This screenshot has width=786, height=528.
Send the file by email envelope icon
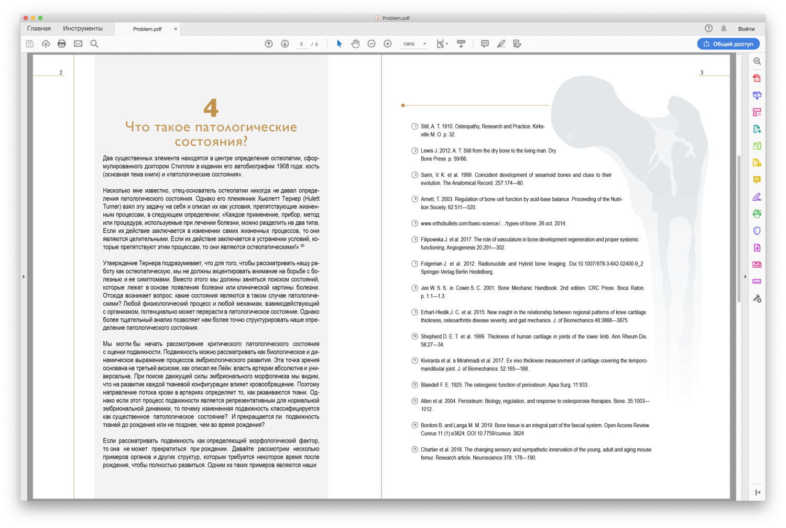[78, 44]
